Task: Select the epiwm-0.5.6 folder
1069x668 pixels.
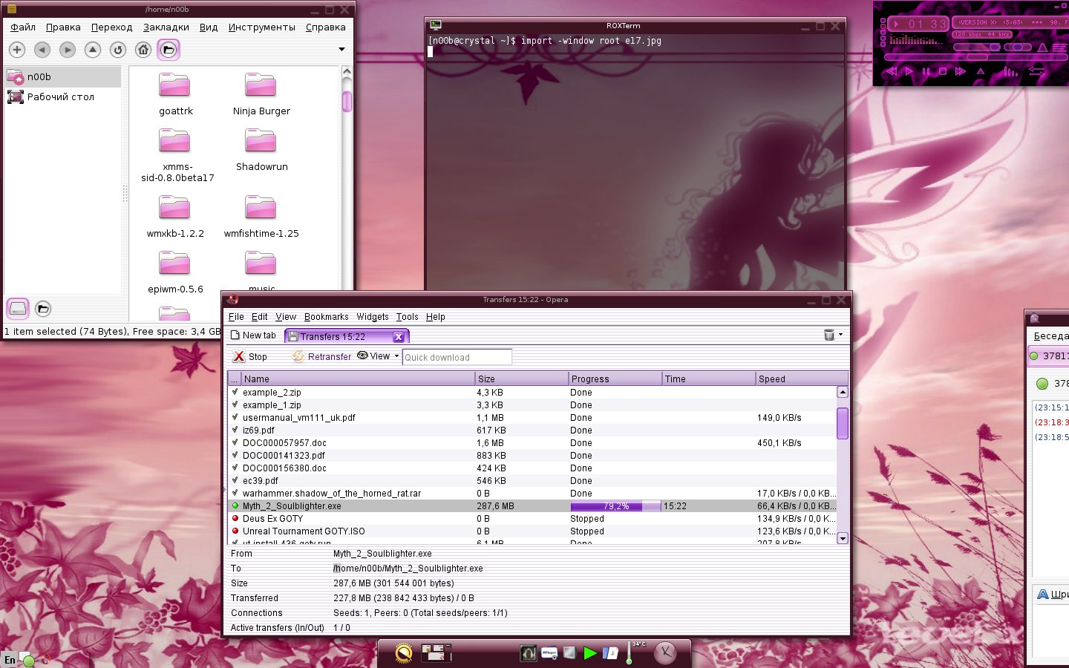Action: (175, 273)
